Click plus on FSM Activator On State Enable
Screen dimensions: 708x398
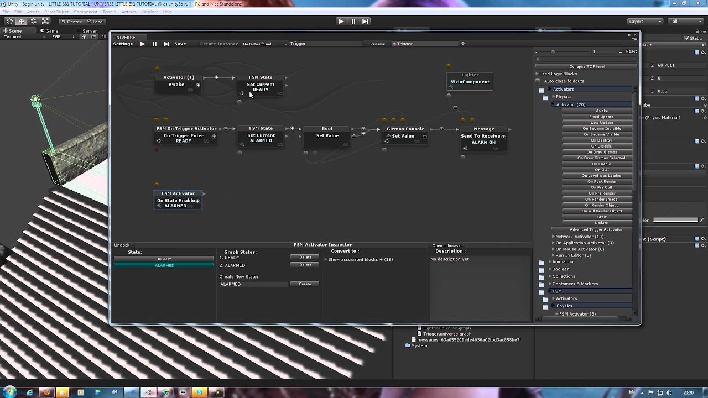pos(198,201)
